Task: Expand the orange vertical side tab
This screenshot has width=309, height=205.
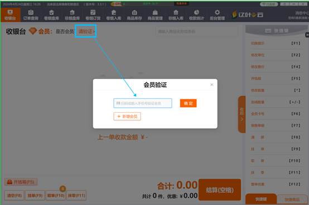Action: click(242, 114)
